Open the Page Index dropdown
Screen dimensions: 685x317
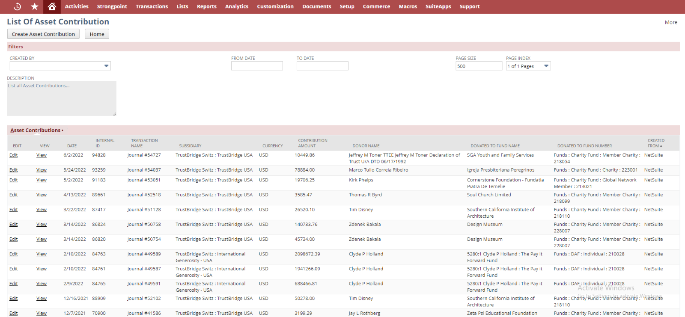pos(546,66)
